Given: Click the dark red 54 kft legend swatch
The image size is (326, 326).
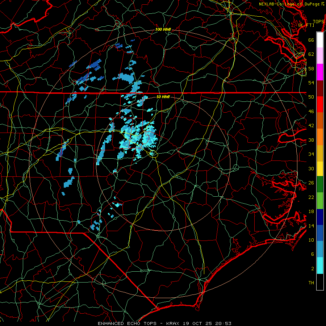Looking at the screenshot, I should point(320,88).
